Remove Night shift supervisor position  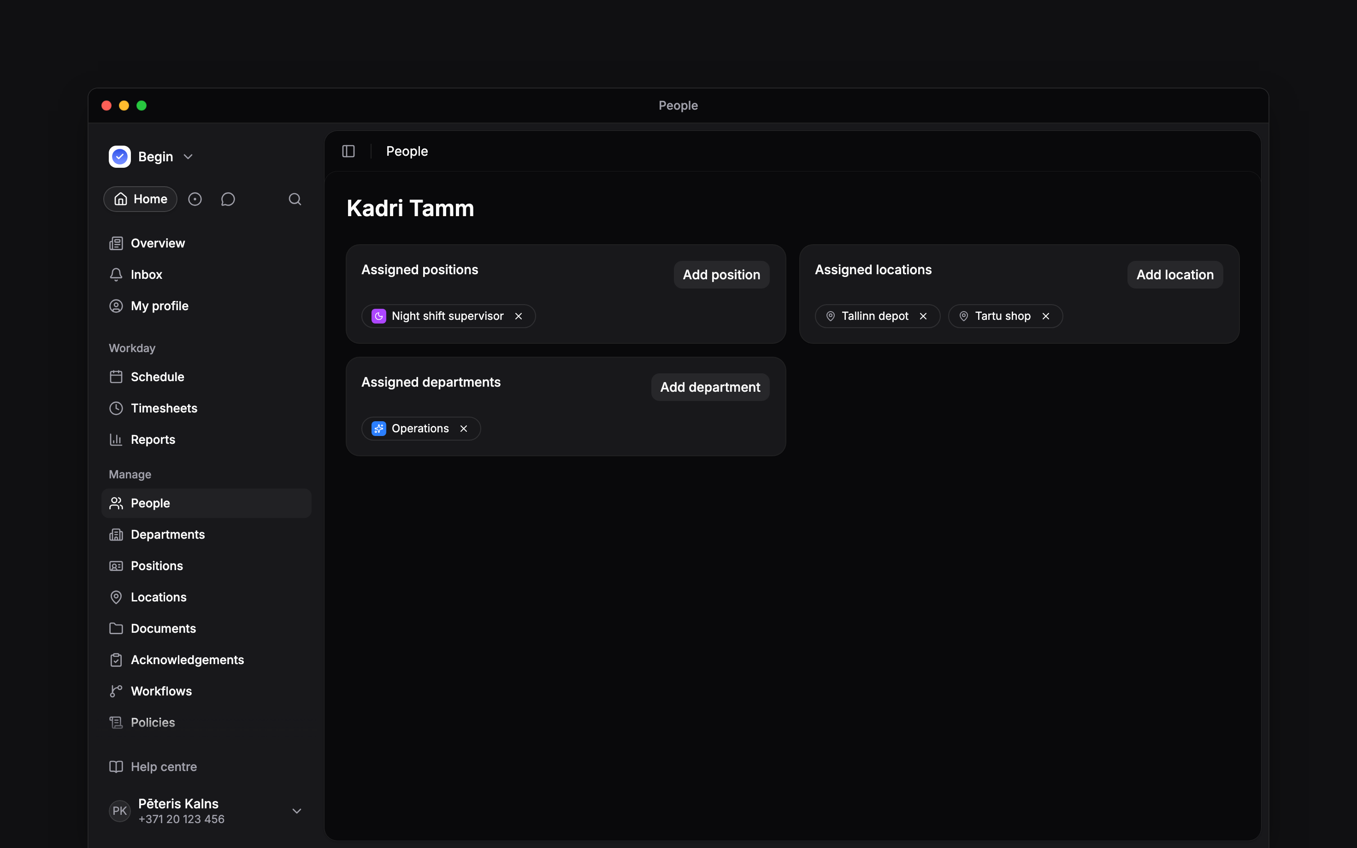(519, 316)
